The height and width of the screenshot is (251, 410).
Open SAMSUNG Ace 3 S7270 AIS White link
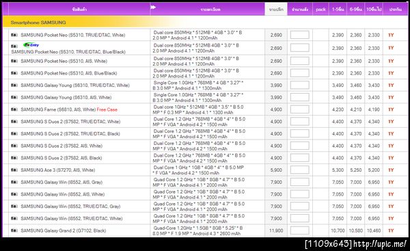pos(58,170)
